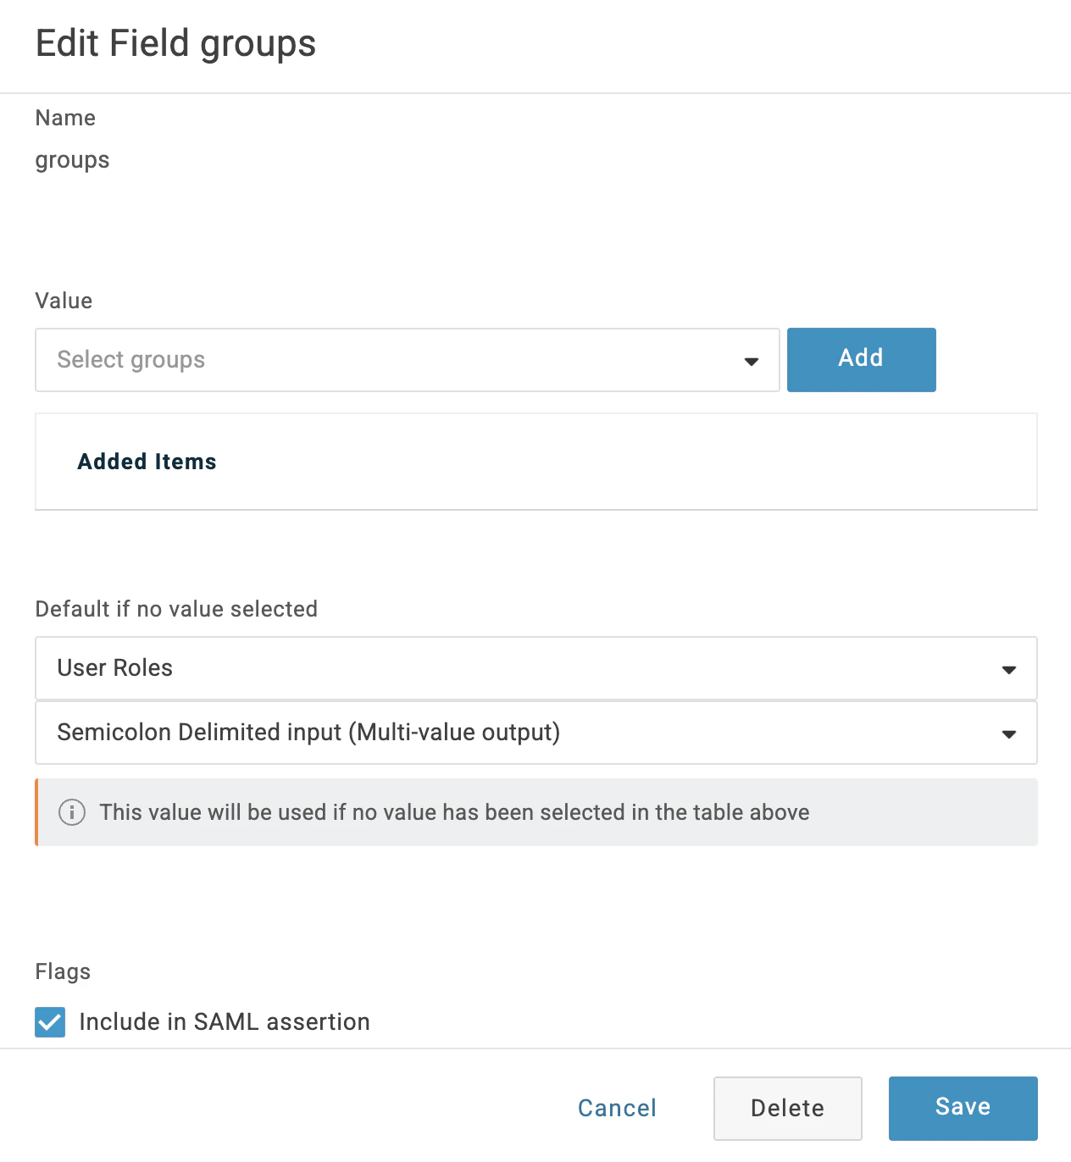The image size is (1071, 1162).
Task: Click the info icon in the notice banner
Action: (x=72, y=812)
